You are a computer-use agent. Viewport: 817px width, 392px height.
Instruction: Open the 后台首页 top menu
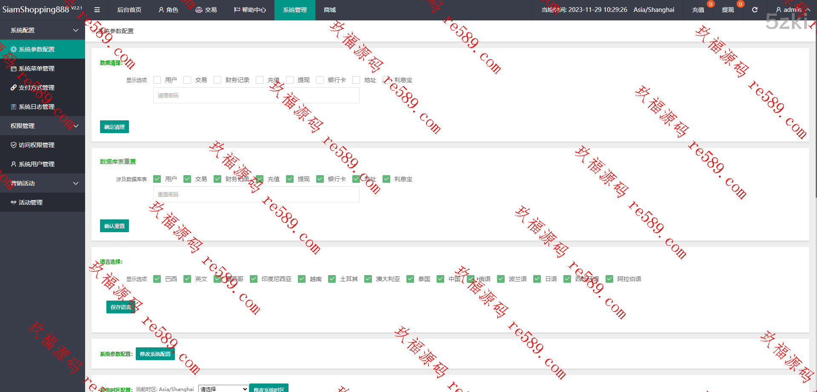129,10
